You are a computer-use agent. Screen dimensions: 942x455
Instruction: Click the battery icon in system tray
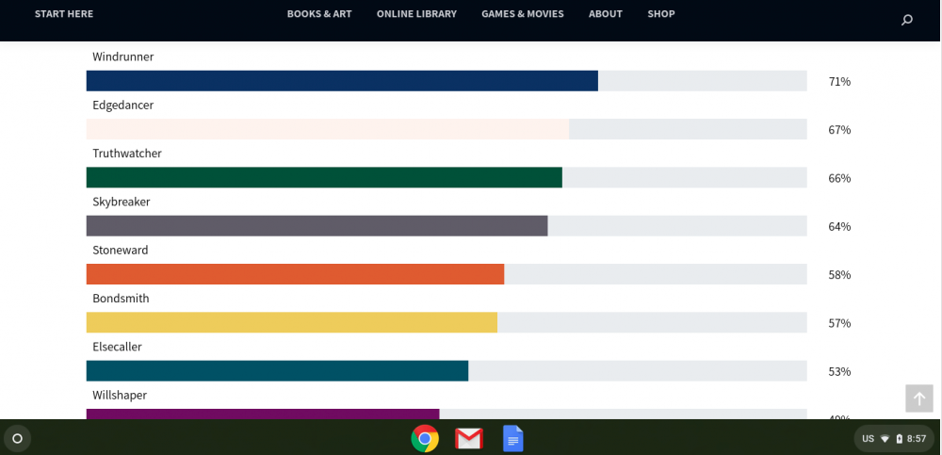899,439
